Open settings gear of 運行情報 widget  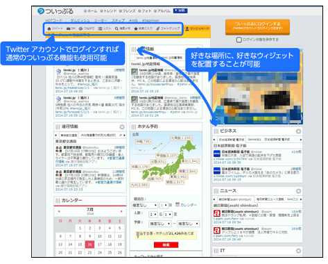click(122, 126)
